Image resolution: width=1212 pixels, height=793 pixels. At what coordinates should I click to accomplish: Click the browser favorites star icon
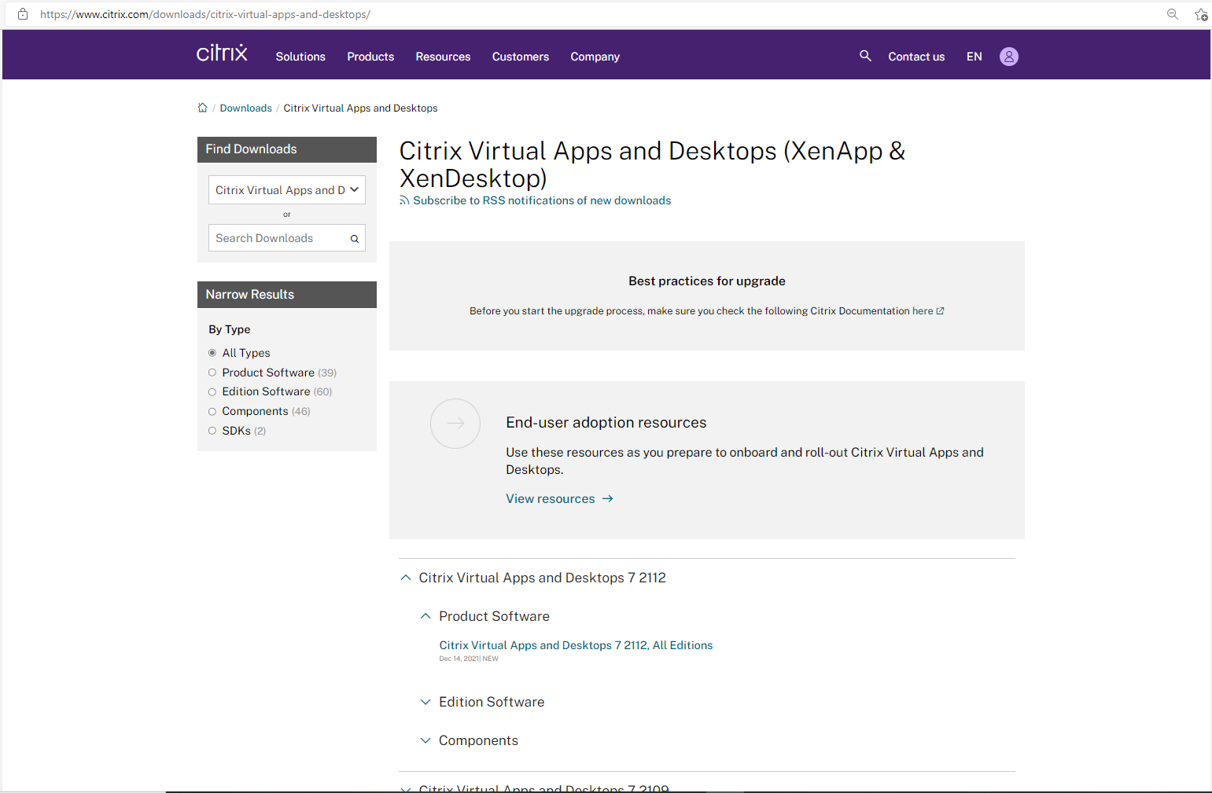click(1201, 14)
